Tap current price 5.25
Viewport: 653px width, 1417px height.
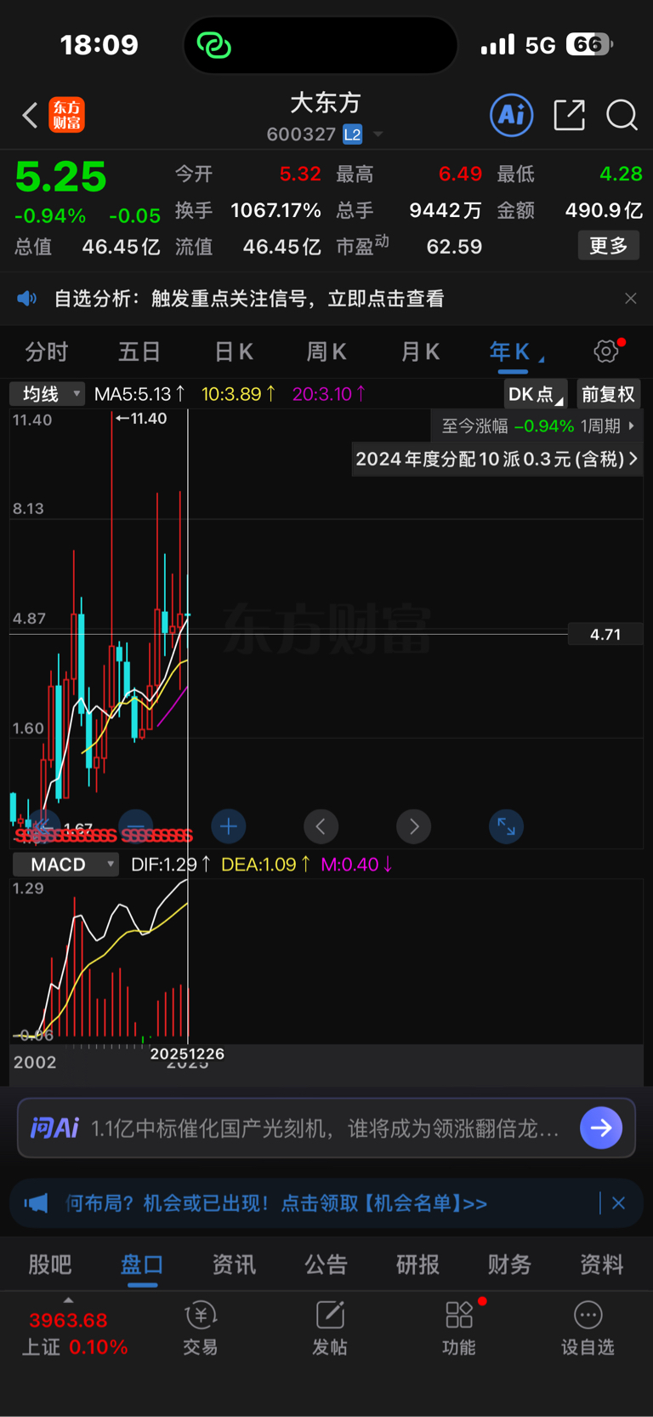click(x=60, y=177)
